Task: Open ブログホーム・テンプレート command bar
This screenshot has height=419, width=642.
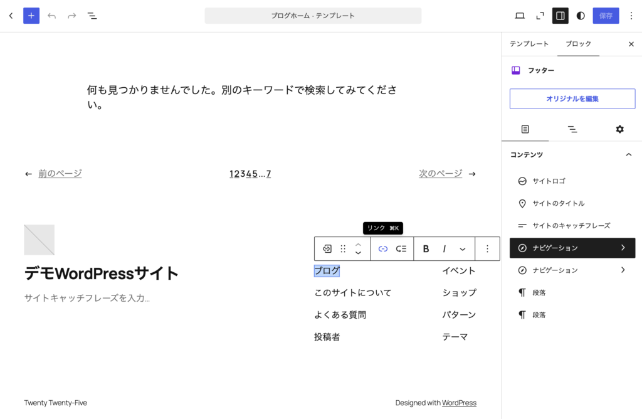Action: (x=313, y=16)
